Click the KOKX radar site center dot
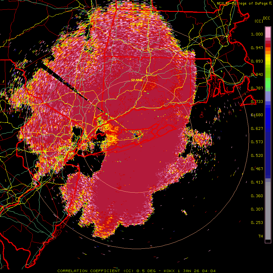Screen dimensions: 273x273 [137, 136]
